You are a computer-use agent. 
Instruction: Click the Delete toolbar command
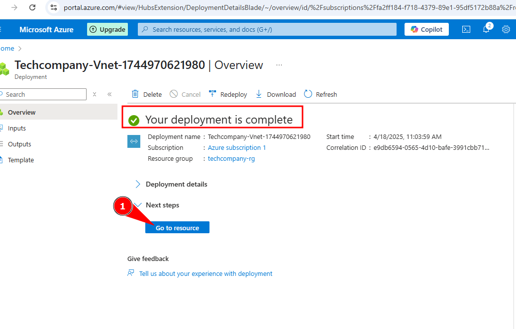coord(147,94)
